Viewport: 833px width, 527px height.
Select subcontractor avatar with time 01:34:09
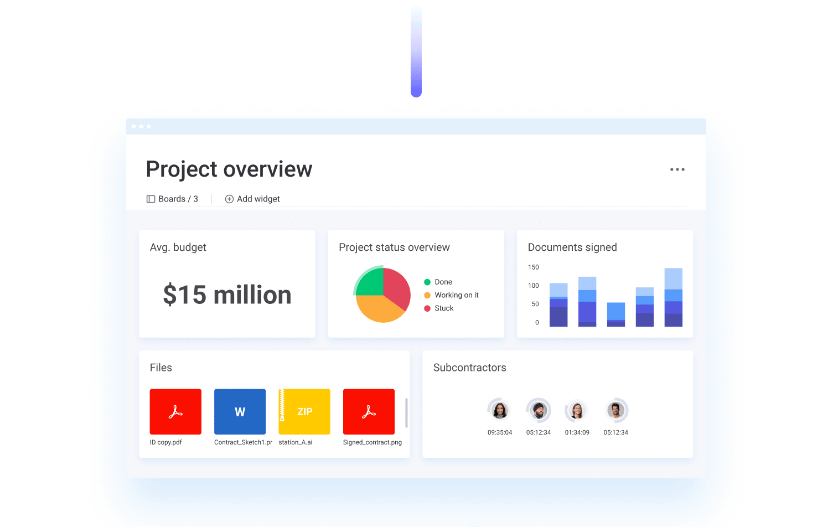point(577,411)
